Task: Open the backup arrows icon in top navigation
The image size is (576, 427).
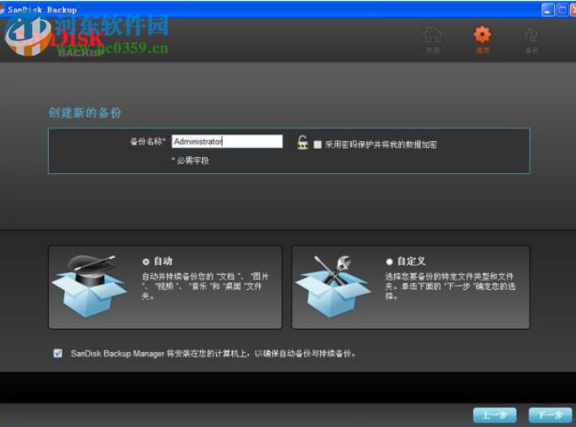Action: pyautogui.click(x=531, y=40)
